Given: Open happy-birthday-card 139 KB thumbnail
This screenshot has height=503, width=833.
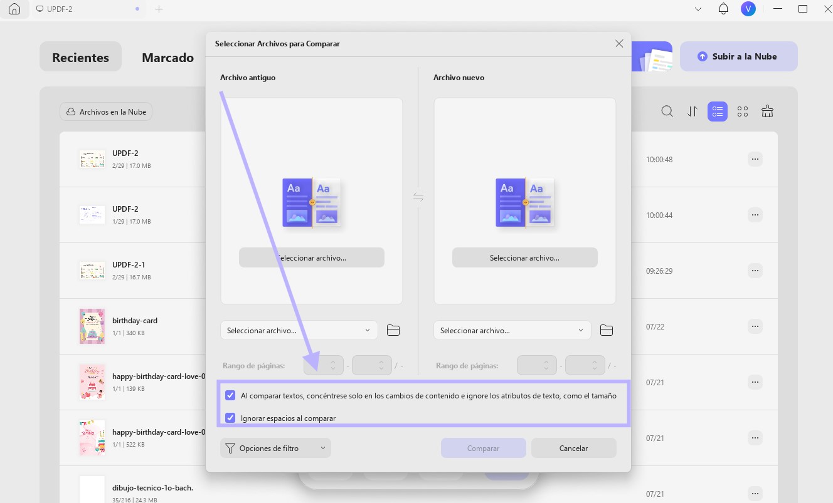Looking at the screenshot, I should 92,382.
